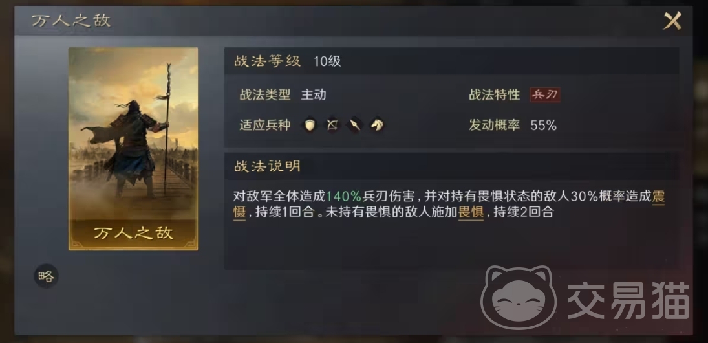This screenshot has height=343, width=708.
Task: Tap the spear troop type icon
Action: pos(355,125)
